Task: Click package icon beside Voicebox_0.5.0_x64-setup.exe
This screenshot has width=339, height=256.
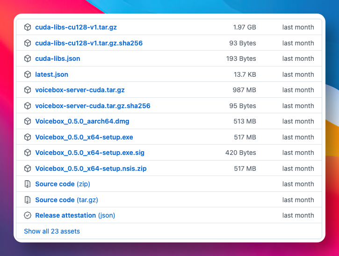Action: tap(28, 137)
